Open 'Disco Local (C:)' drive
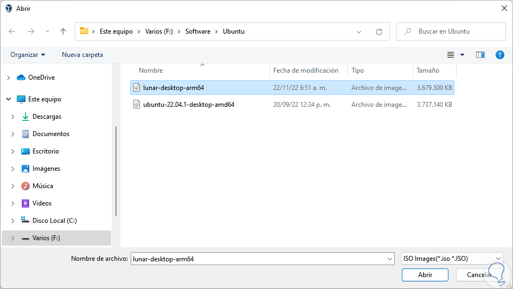Viewport: 513px width, 289px height. coord(54,221)
